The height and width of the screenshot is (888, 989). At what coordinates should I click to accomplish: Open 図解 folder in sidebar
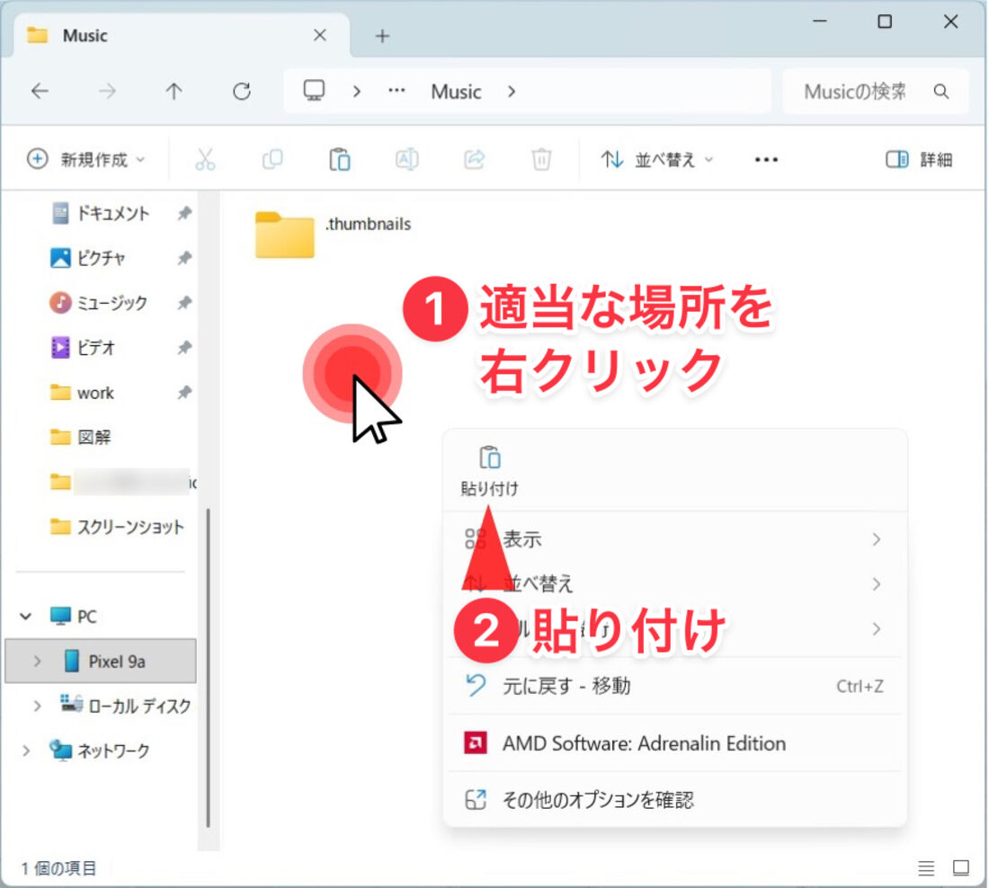click(94, 437)
